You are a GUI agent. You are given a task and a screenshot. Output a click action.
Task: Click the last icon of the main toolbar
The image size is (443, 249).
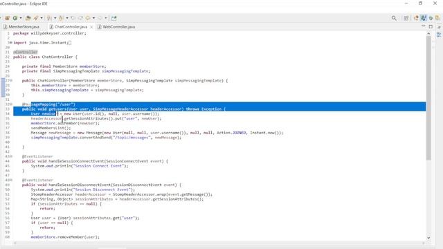(x=114, y=18)
